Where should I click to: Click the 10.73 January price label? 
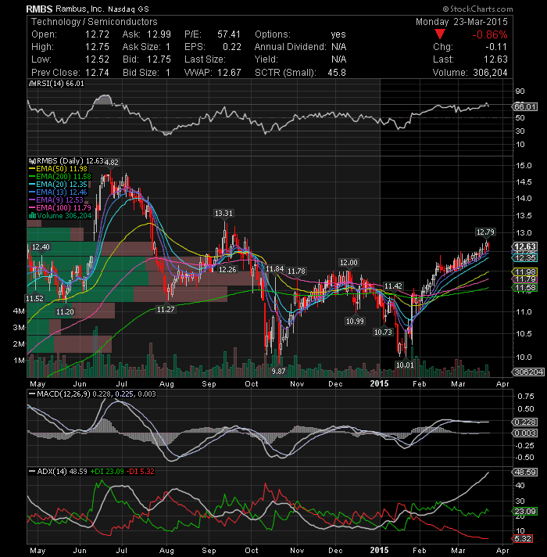(383, 332)
